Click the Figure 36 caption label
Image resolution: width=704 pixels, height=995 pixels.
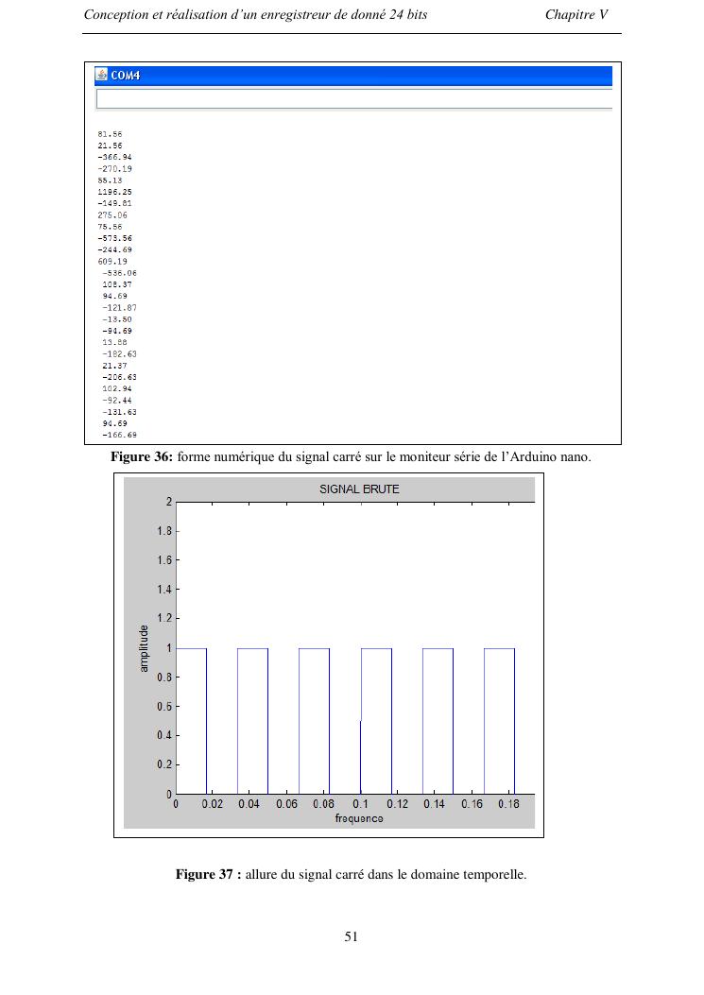[x=142, y=457]
